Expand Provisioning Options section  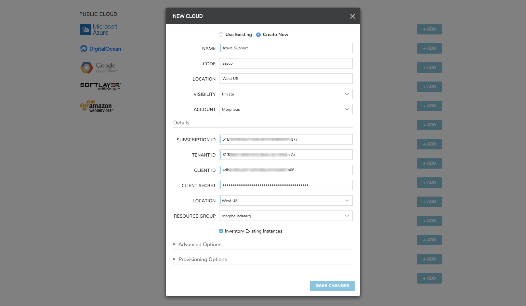[x=200, y=260]
